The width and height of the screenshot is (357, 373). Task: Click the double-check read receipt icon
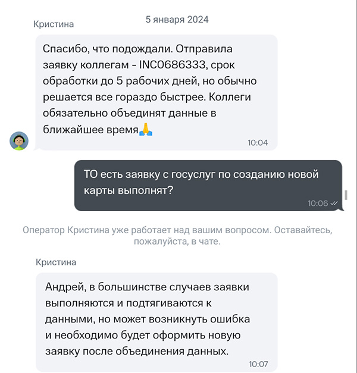(334, 203)
